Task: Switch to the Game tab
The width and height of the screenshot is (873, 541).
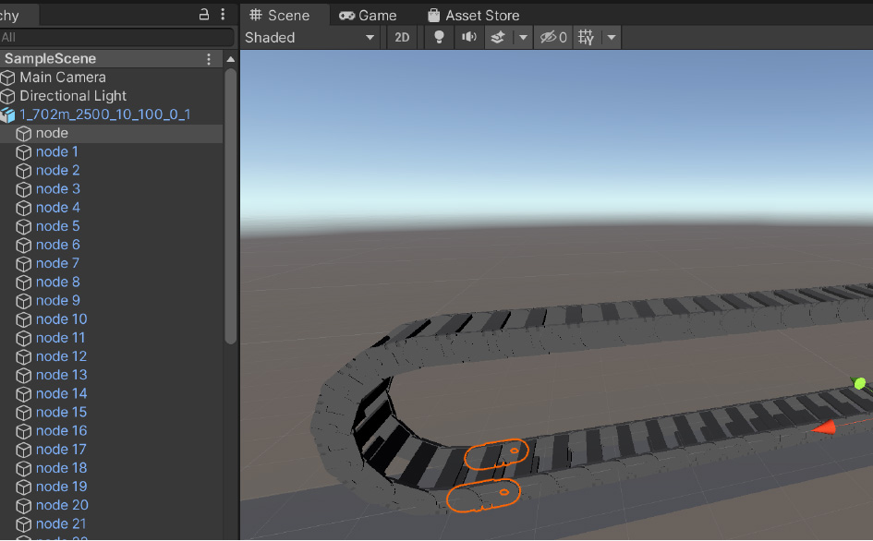Action: (368, 16)
